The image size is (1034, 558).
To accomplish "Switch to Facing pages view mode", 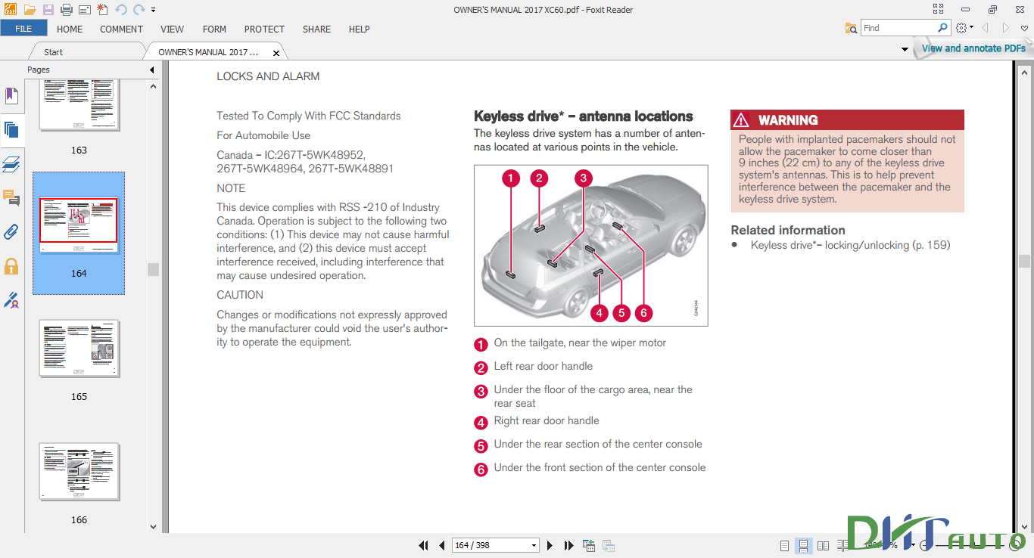I will (823, 545).
